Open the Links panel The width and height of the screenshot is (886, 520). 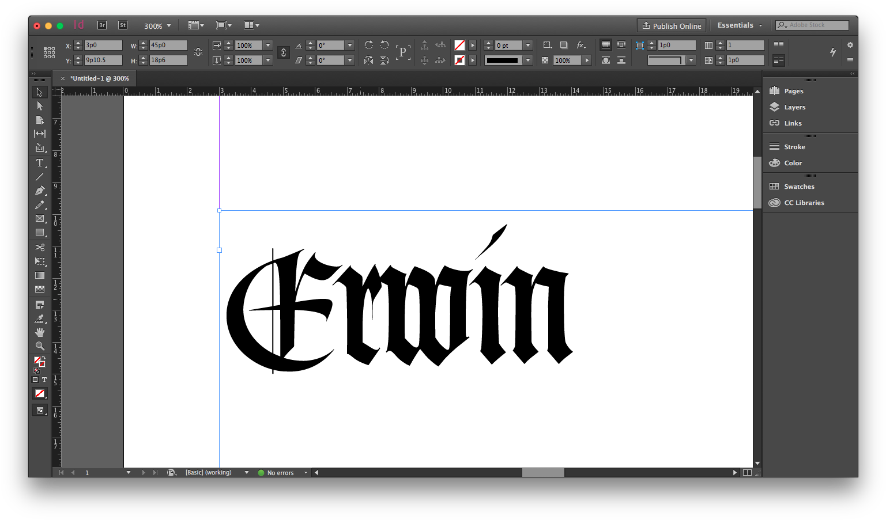point(793,123)
